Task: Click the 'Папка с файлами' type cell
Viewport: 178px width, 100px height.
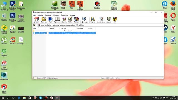Action: [x=69, y=31]
